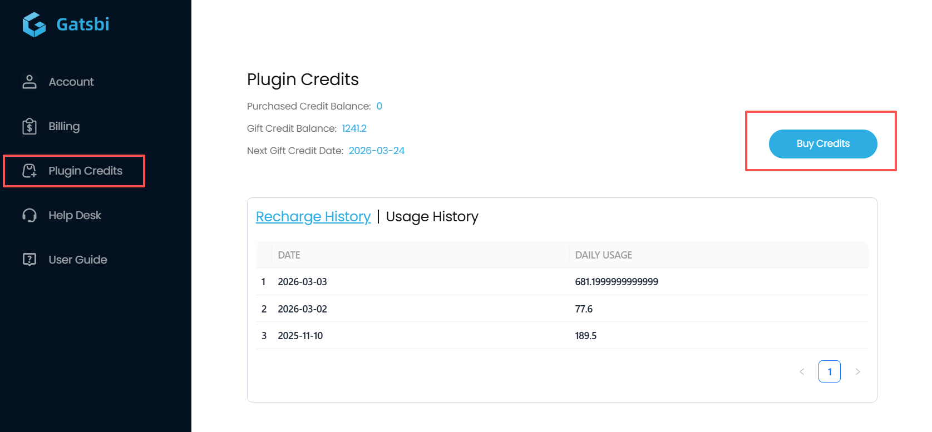Select page 1 in the pagination control
This screenshot has width=932, height=432.
point(830,371)
